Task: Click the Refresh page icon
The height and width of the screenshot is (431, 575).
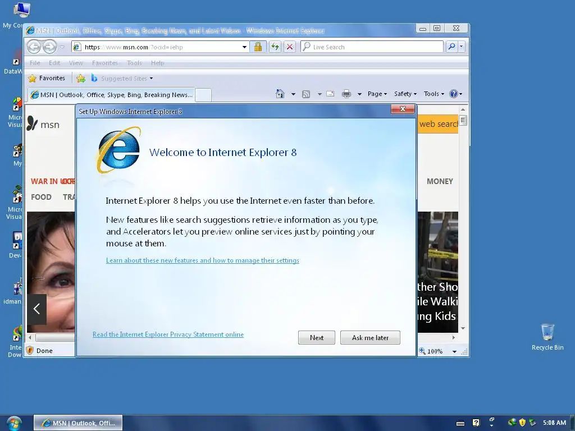Action: point(275,47)
